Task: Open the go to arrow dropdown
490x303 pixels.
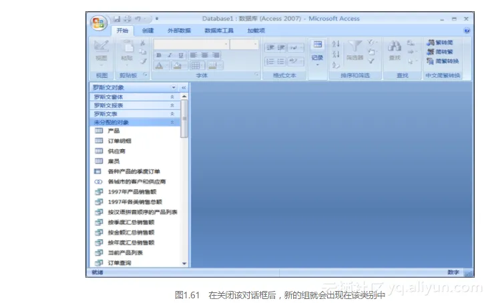Action: (x=412, y=52)
